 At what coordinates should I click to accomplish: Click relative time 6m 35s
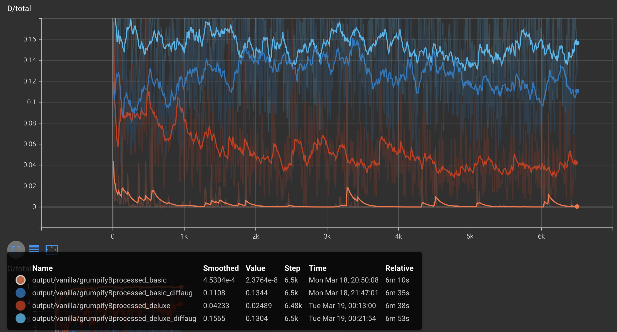(397, 293)
